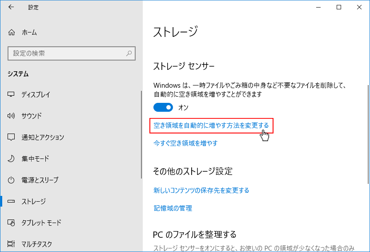Click the Home house icon
This screenshot has width=370, height=252.
11,33
